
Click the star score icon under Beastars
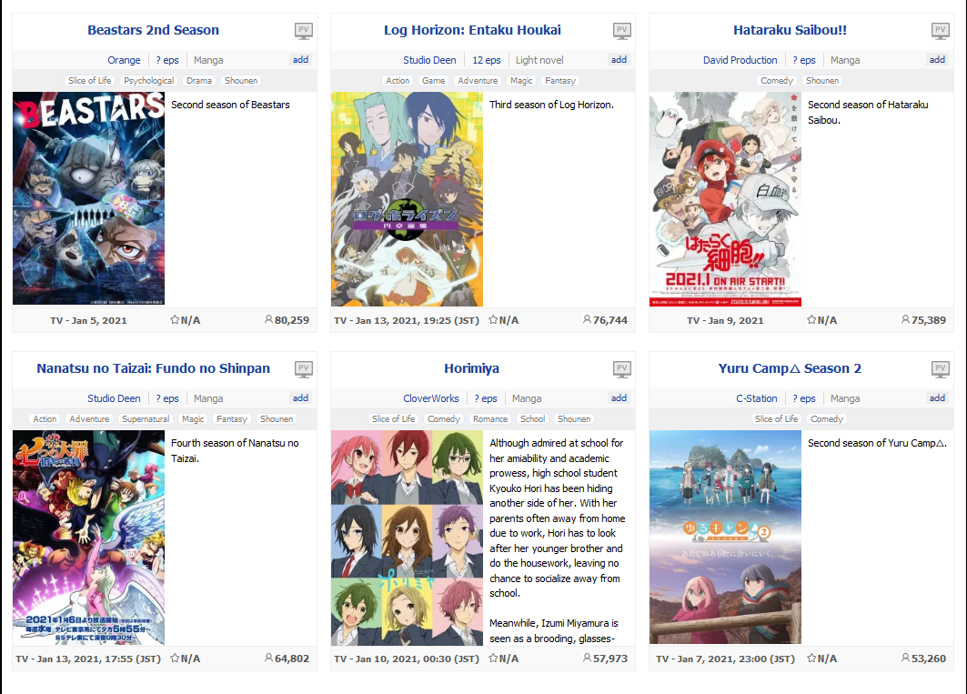175,319
